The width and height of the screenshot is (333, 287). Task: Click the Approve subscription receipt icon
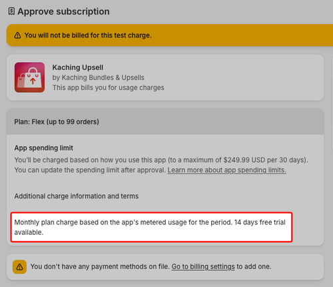[x=11, y=11]
